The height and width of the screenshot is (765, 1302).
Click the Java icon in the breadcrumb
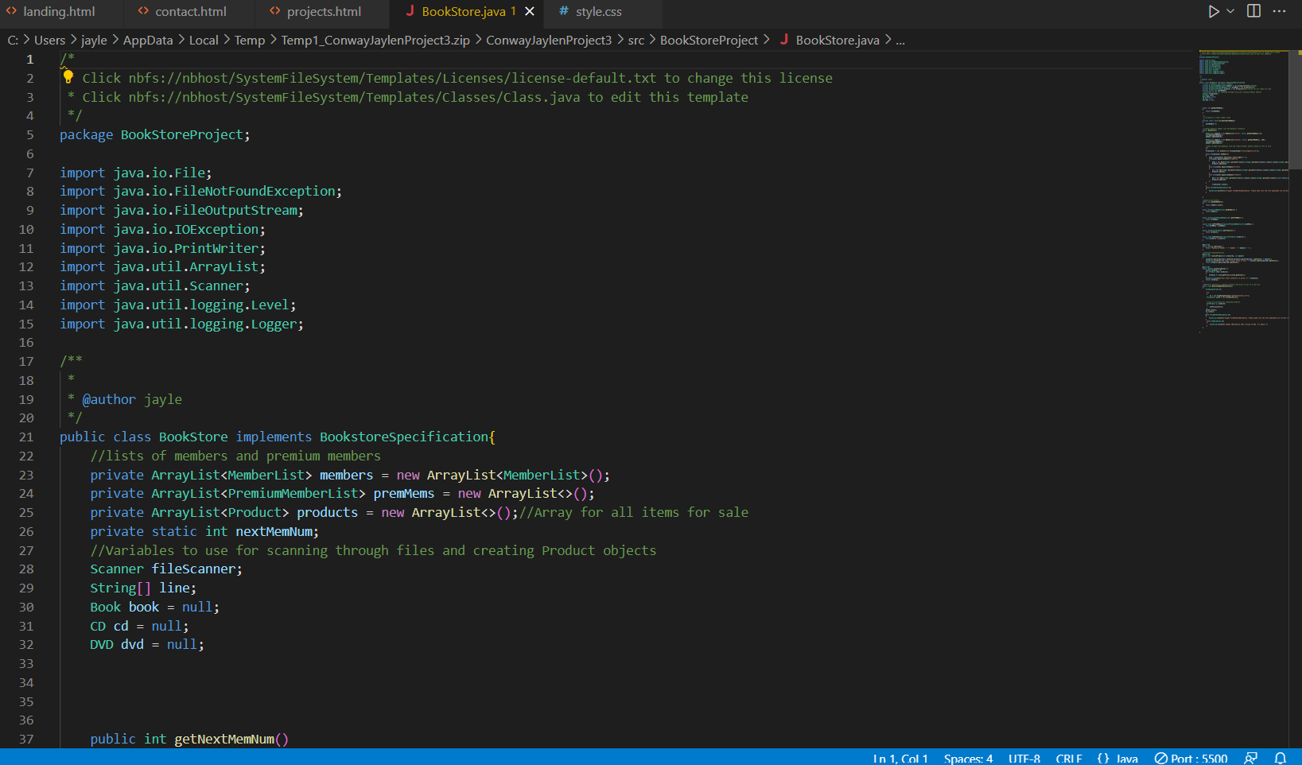(x=785, y=40)
